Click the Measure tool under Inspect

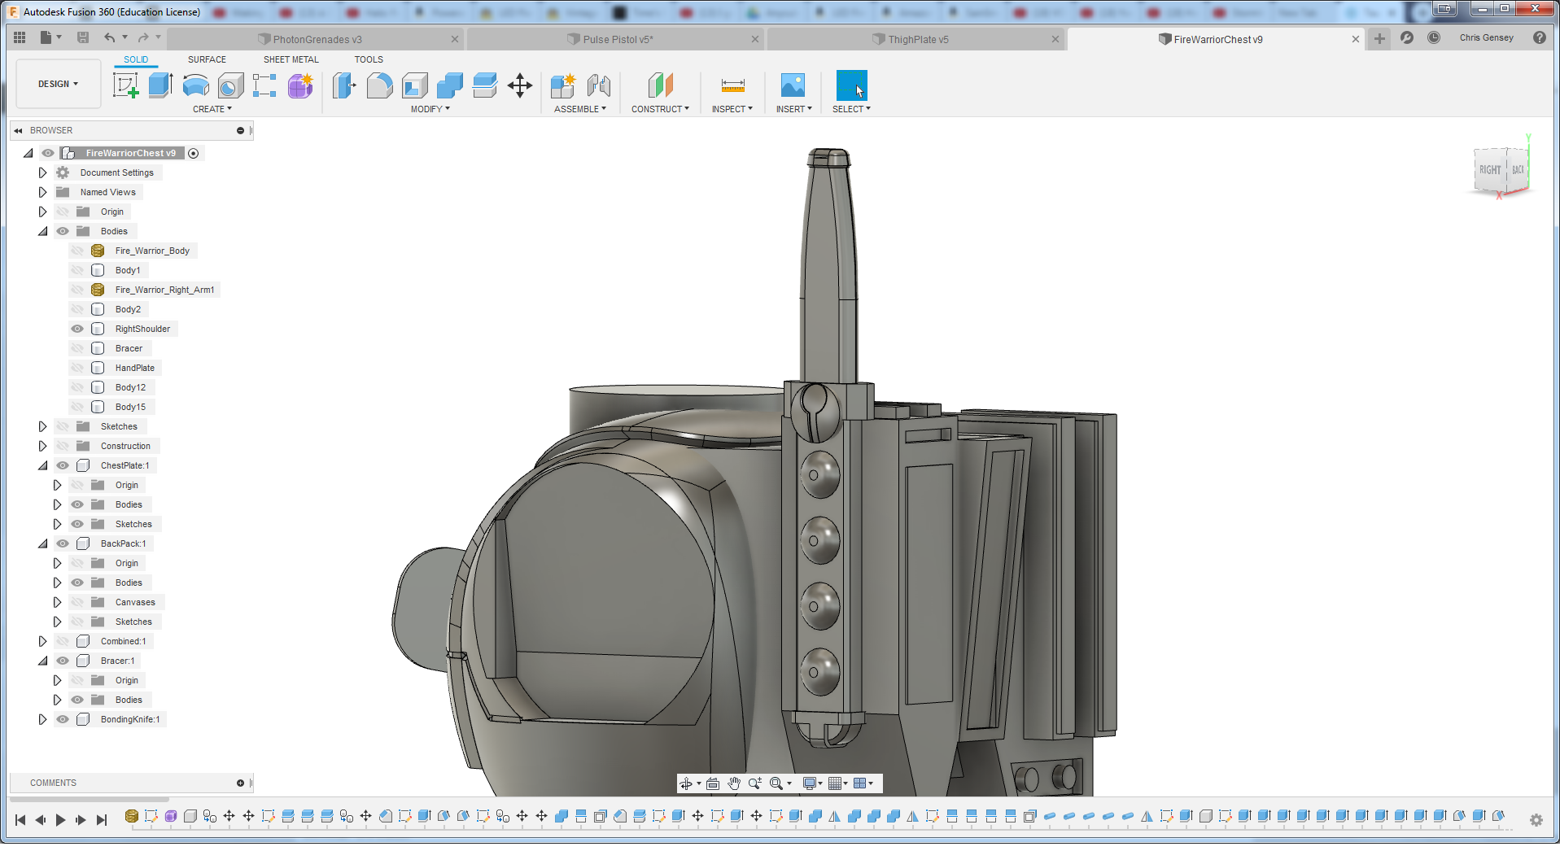tap(732, 85)
